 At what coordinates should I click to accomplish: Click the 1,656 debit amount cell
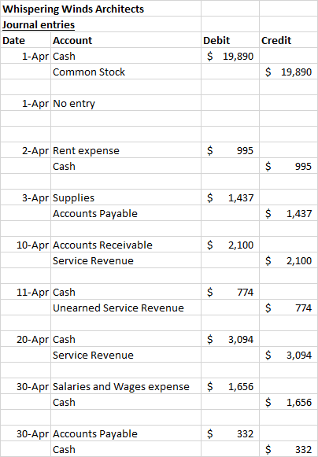coord(230,386)
